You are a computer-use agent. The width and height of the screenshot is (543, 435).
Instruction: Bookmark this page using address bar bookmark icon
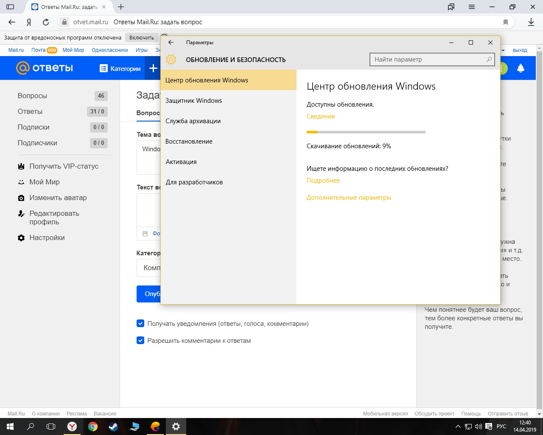point(506,22)
